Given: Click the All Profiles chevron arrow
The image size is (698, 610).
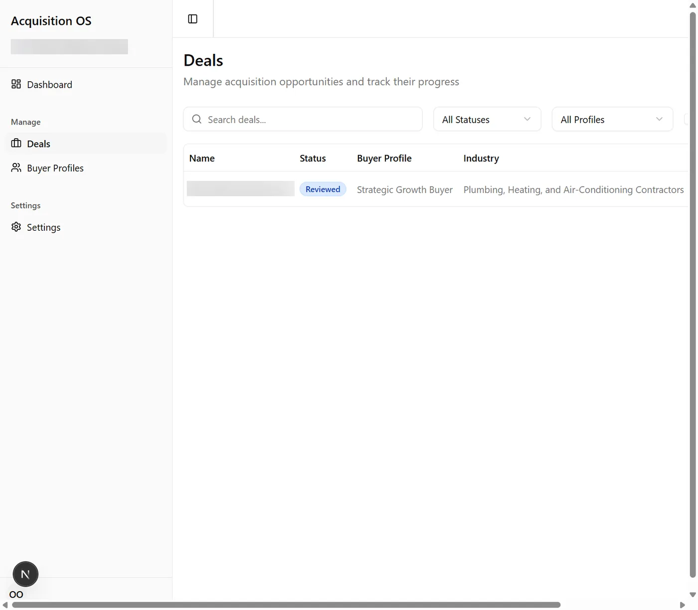Looking at the screenshot, I should click(x=659, y=119).
